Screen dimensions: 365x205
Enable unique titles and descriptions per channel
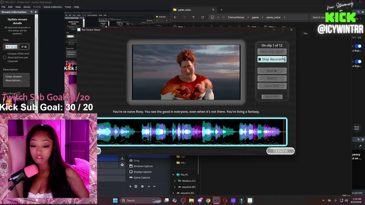coord(5,58)
